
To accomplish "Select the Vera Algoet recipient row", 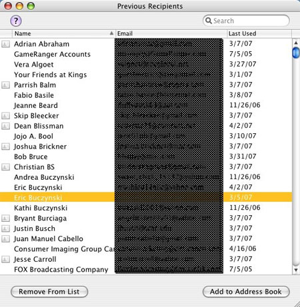I will [x=146, y=65].
